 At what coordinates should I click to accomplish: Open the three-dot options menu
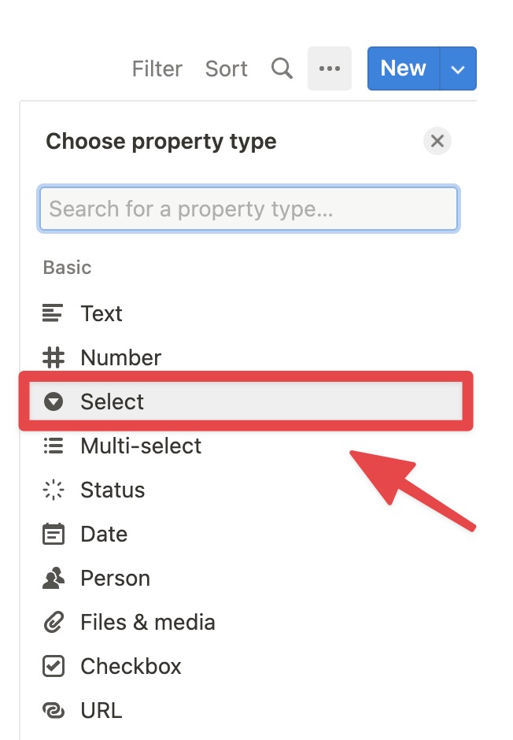(330, 68)
